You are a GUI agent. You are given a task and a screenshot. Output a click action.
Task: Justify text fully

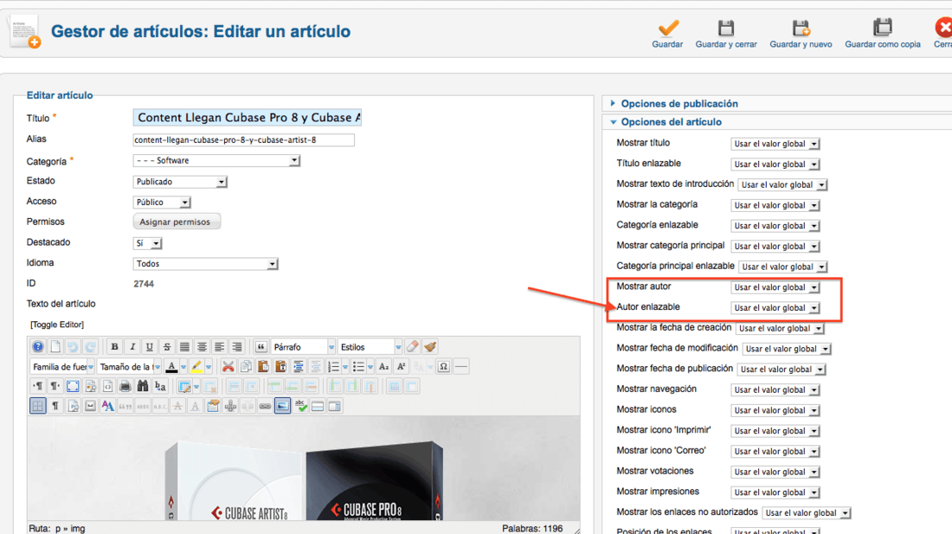pyautogui.click(x=184, y=346)
